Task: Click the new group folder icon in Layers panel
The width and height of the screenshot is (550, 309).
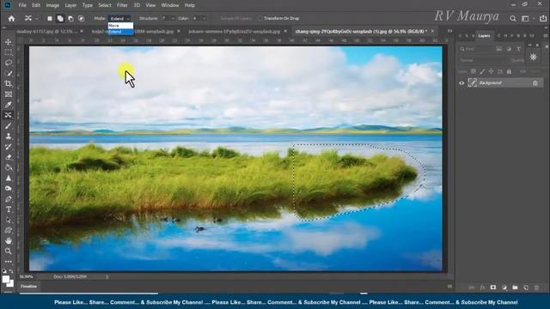Action: coord(515,288)
